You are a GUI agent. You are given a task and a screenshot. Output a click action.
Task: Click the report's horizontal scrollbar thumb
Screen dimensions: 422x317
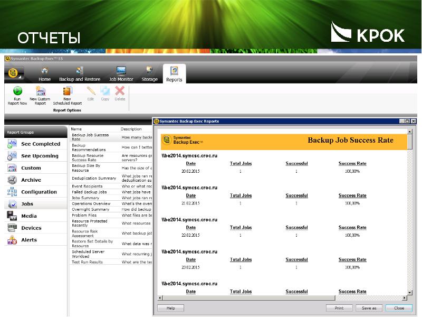tap(249, 297)
